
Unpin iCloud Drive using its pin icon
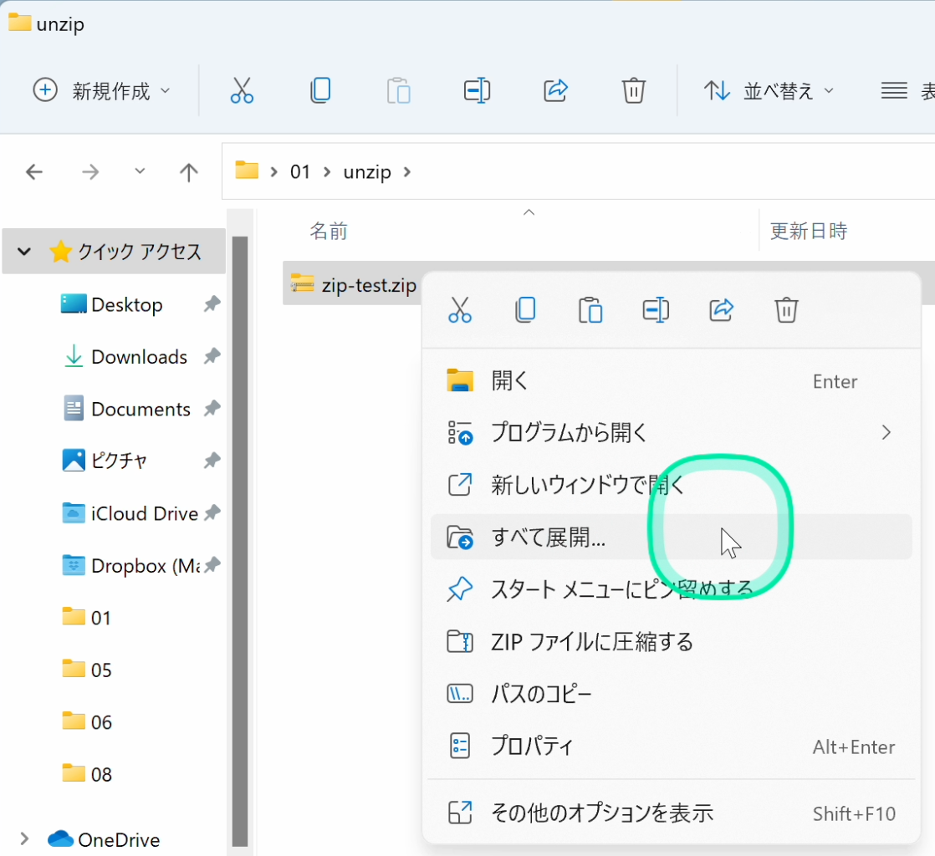click(212, 513)
